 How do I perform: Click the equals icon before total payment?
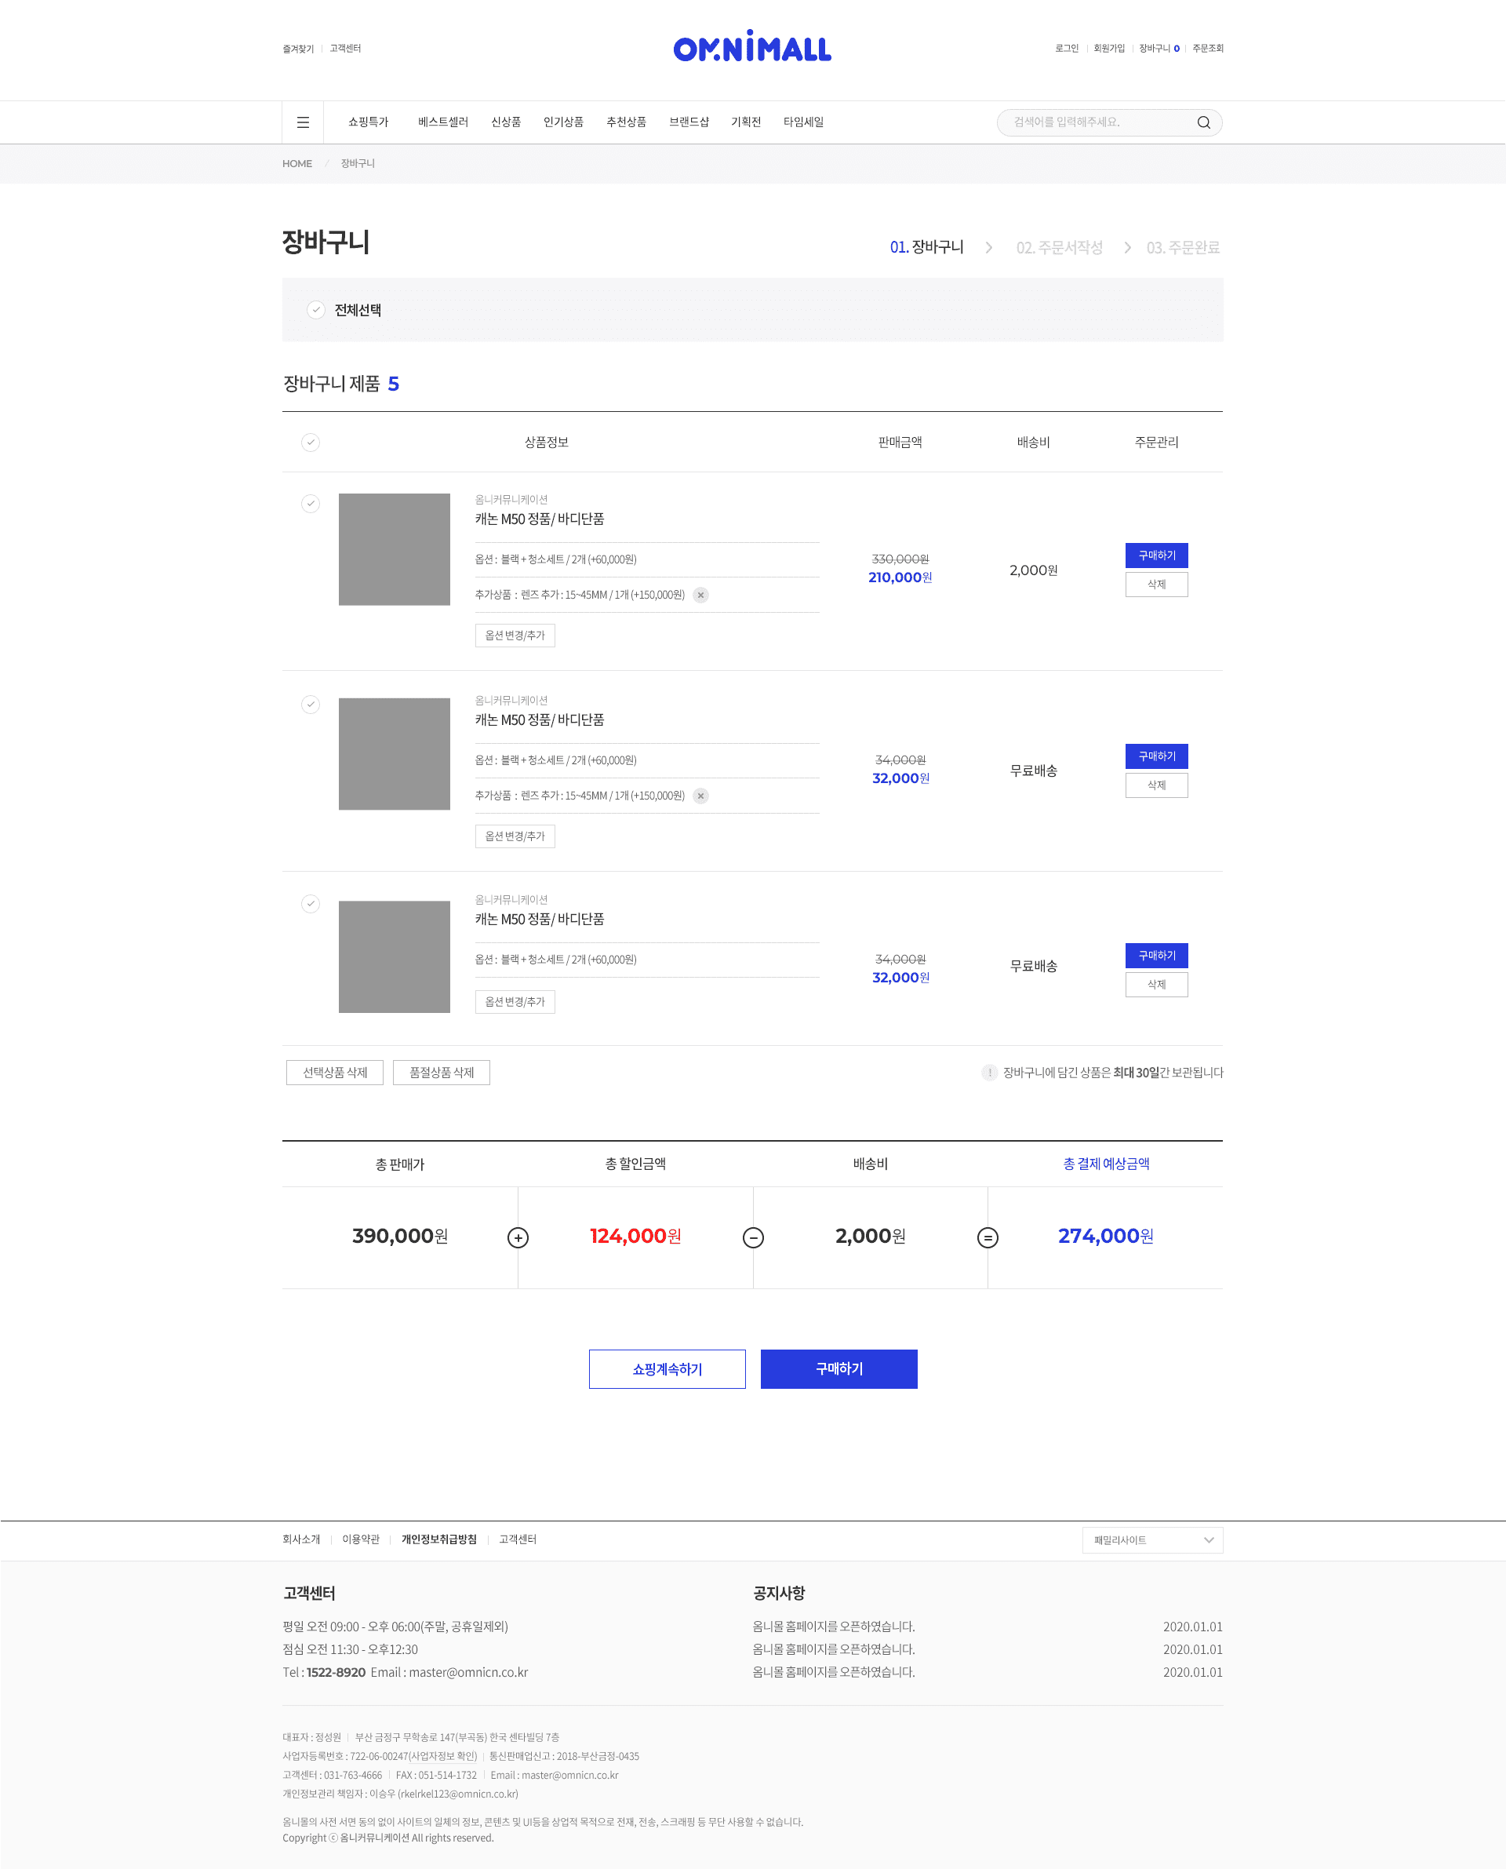tap(988, 1237)
